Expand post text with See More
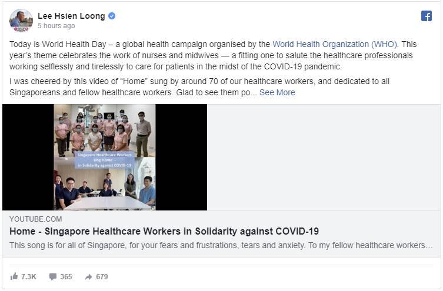Screen dimensions: 443x291 [277, 92]
